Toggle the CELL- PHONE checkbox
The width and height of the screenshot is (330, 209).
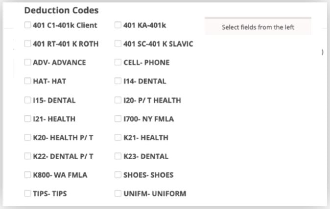(118, 63)
